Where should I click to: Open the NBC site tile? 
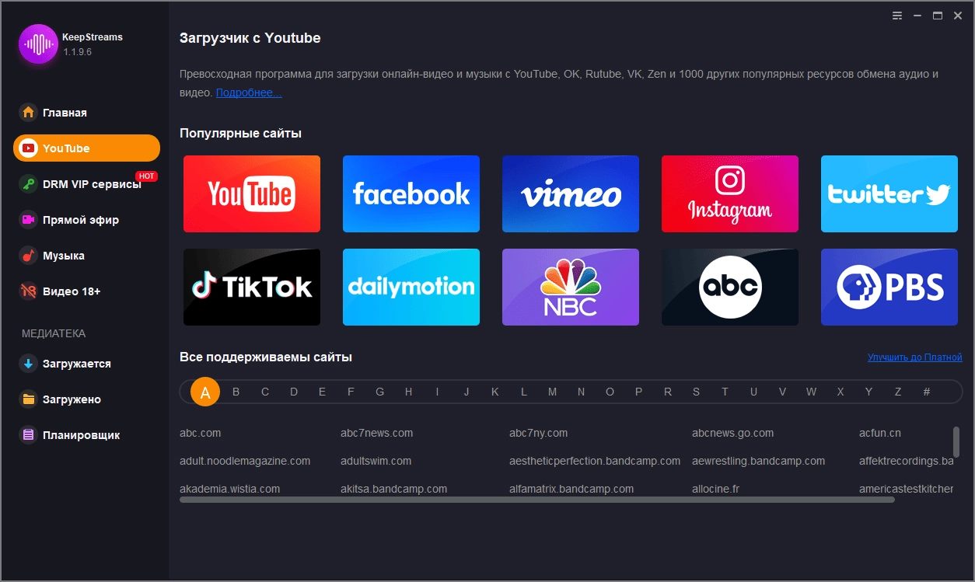pyautogui.click(x=571, y=287)
